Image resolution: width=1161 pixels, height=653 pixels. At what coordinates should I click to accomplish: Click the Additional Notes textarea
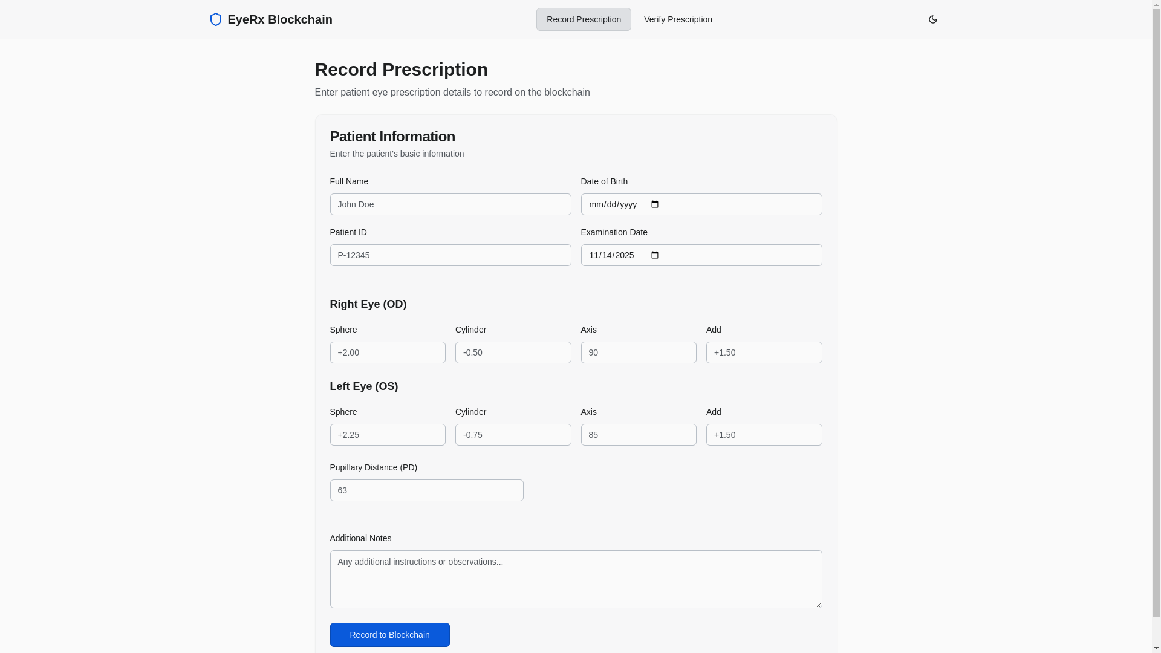[576, 579]
